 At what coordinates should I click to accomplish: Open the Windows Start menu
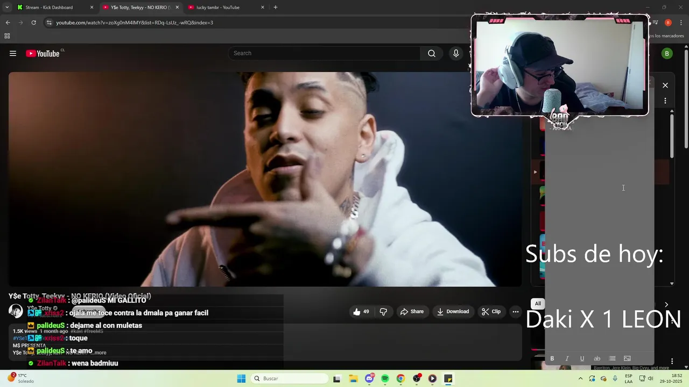pyautogui.click(x=241, y=378)
